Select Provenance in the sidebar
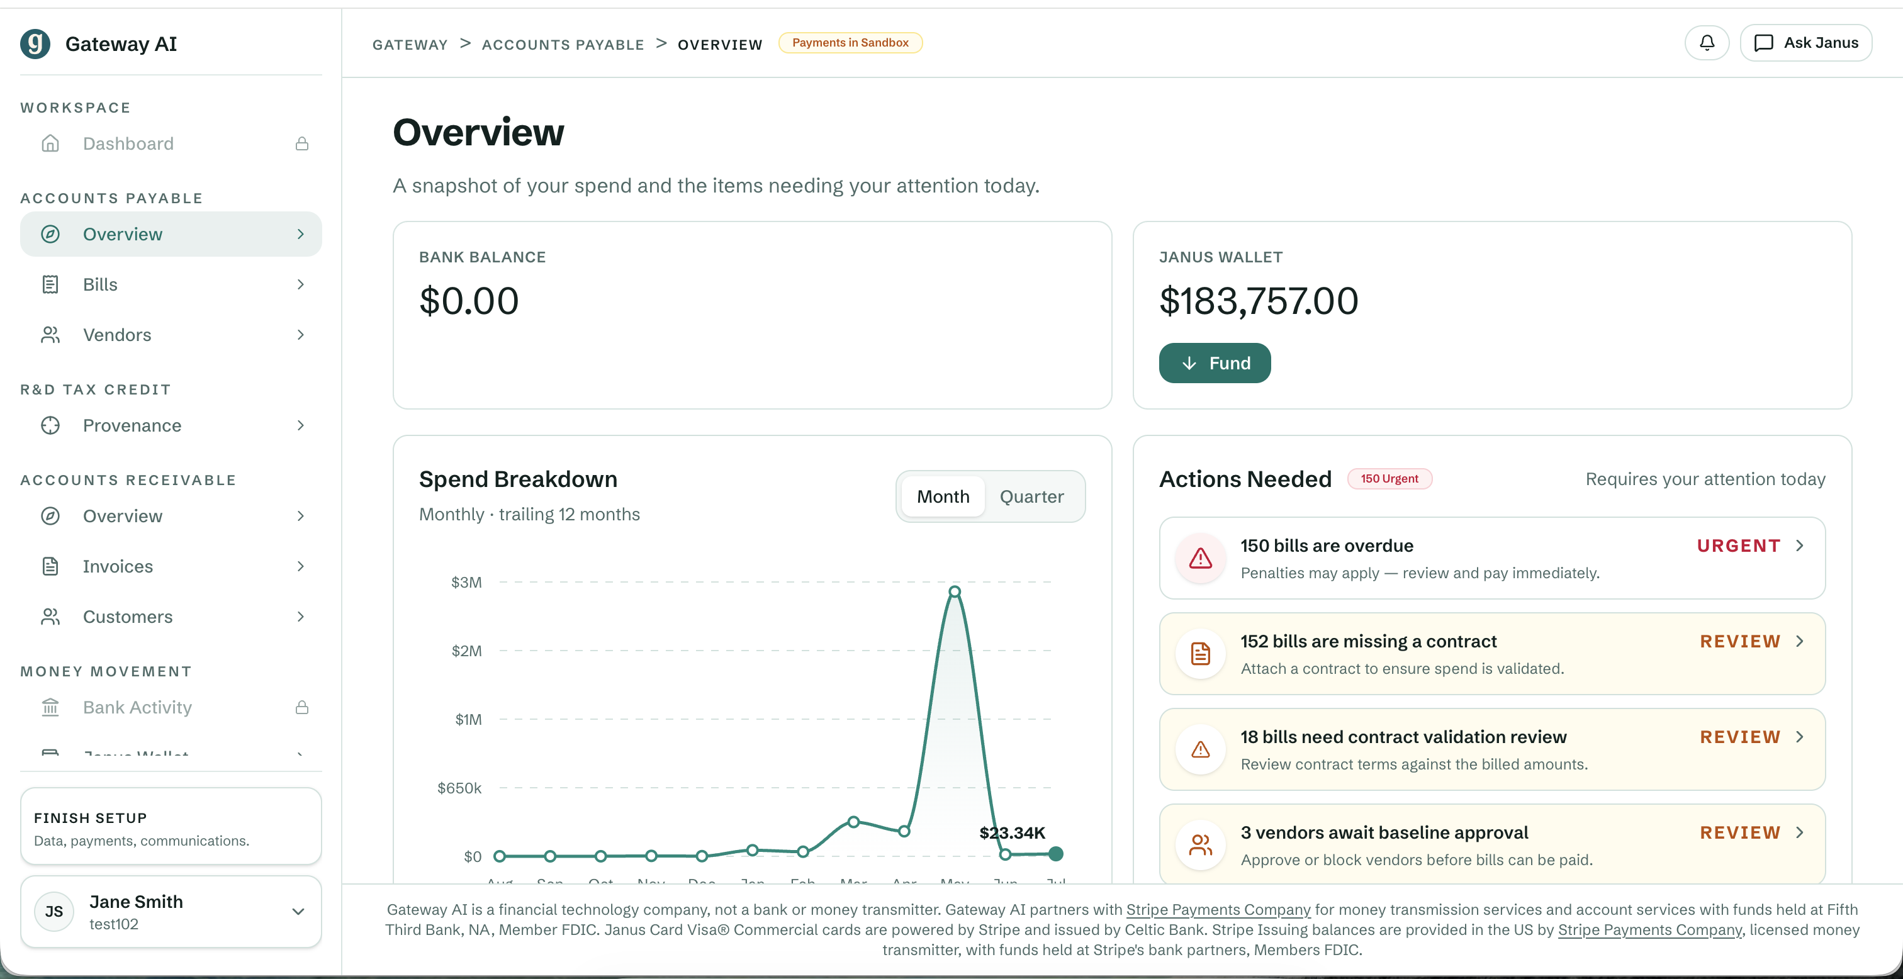This screenshot has width=1903, height=979. 171,425
